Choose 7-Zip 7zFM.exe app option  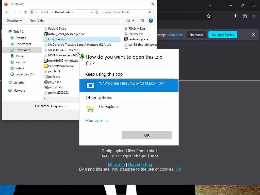(129, 85)
